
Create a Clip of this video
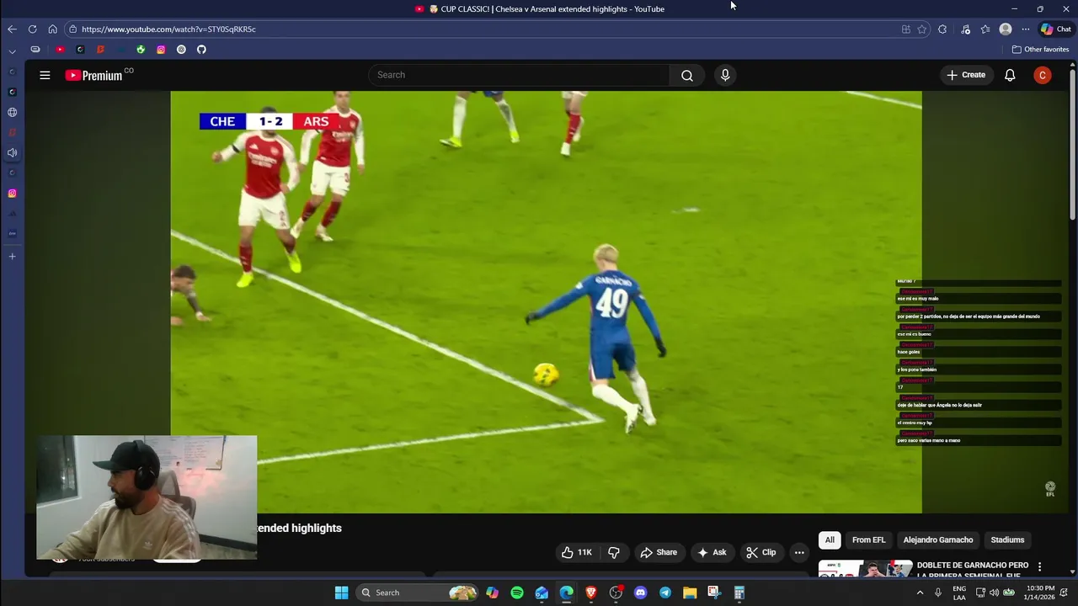(761, 552)
